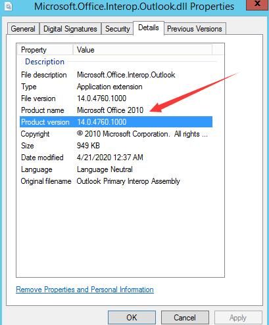The width and height of the screenshot is (269, 325).
Task: Select the File version row
Action: point(116,98)
